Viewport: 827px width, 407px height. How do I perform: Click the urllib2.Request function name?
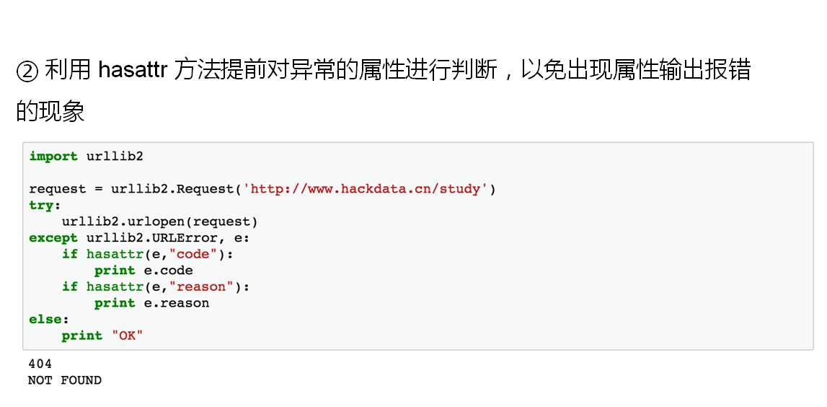pos(172,189)
